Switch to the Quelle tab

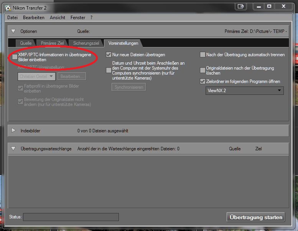point(26,43)
